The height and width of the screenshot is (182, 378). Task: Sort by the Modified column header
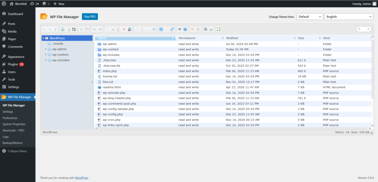click(x=260, y=38)
